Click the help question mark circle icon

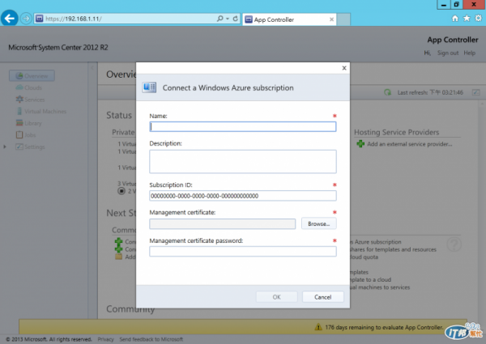(x=454, y=244)
